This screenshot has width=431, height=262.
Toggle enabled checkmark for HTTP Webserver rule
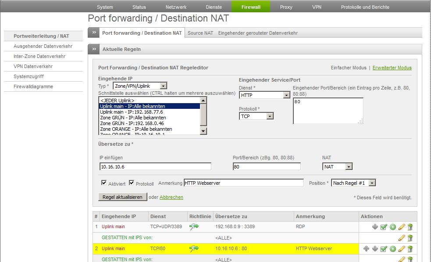(384, 248)
